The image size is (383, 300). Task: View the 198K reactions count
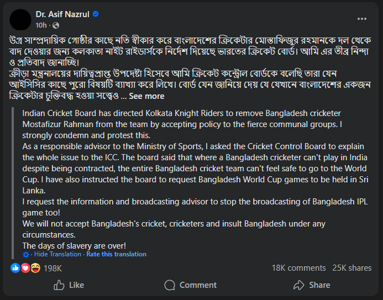point(53,268)
